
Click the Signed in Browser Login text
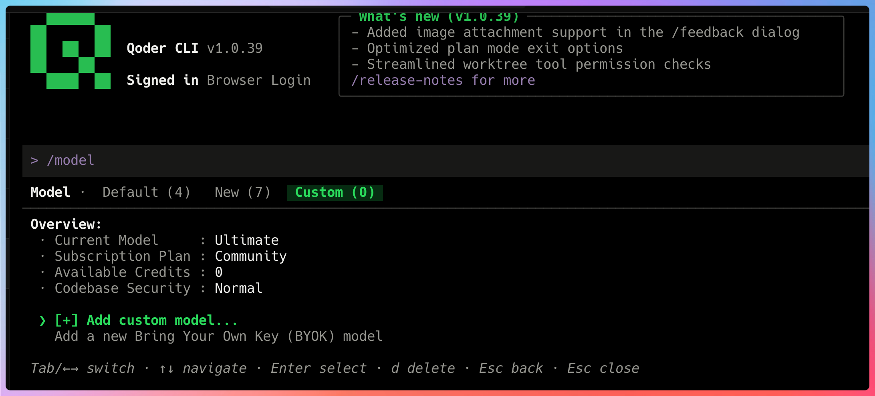point(219,80)
